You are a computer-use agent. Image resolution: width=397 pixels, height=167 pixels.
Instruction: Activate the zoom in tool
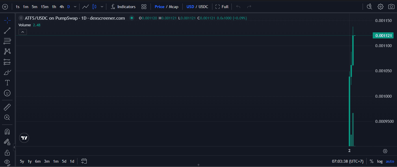tap(7, 117)
